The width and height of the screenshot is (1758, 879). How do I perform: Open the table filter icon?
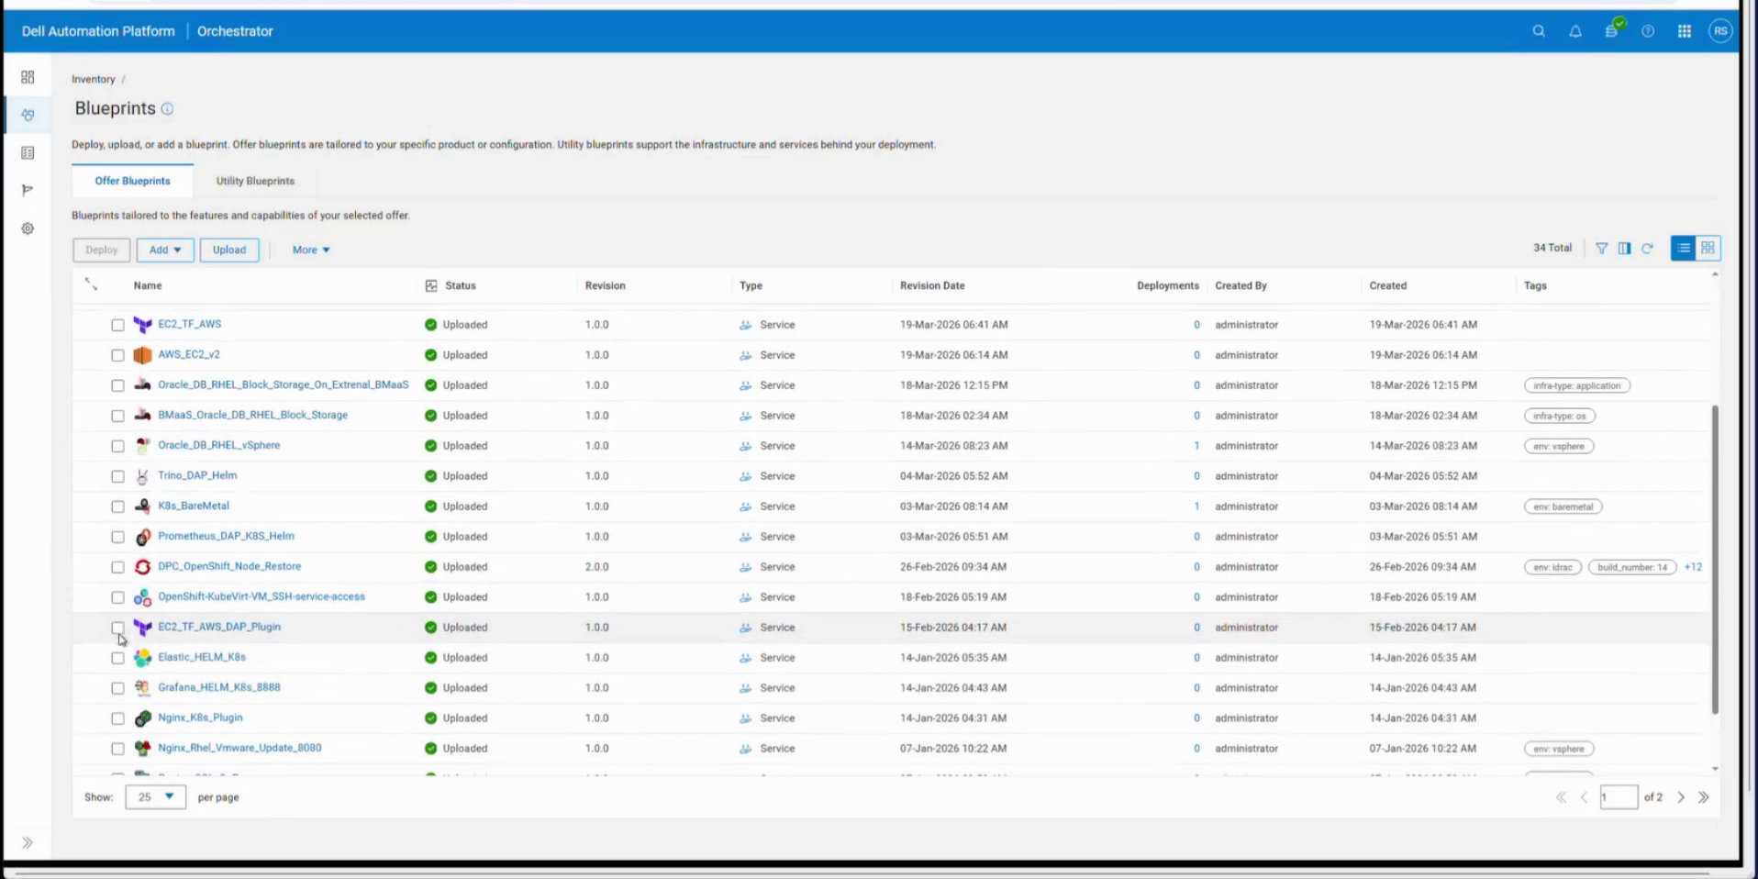(x=1601, y=249)
